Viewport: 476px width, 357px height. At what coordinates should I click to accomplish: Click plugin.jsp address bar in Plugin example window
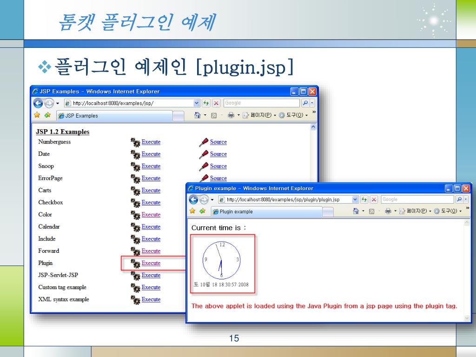click(288, 199)
